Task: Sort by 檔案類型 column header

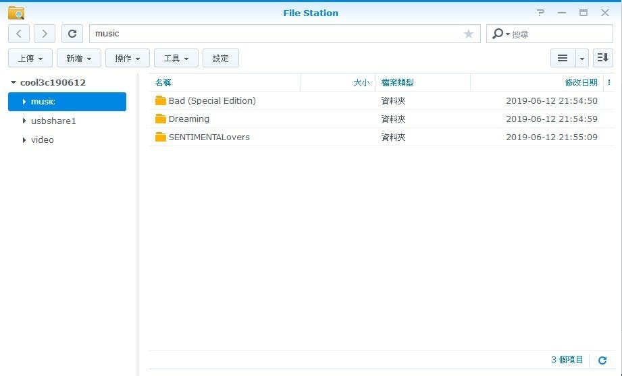Action: point(398,82)
